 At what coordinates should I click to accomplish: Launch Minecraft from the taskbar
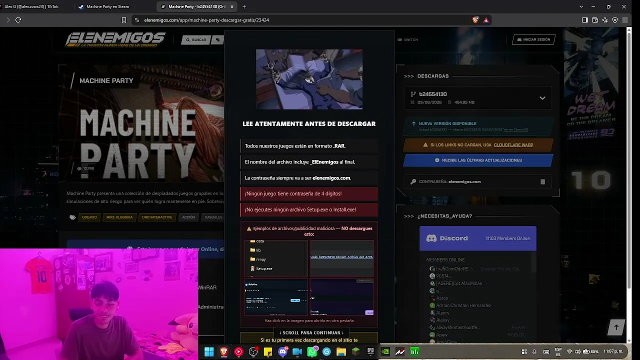pyautogui.click(x=355, y=352)
